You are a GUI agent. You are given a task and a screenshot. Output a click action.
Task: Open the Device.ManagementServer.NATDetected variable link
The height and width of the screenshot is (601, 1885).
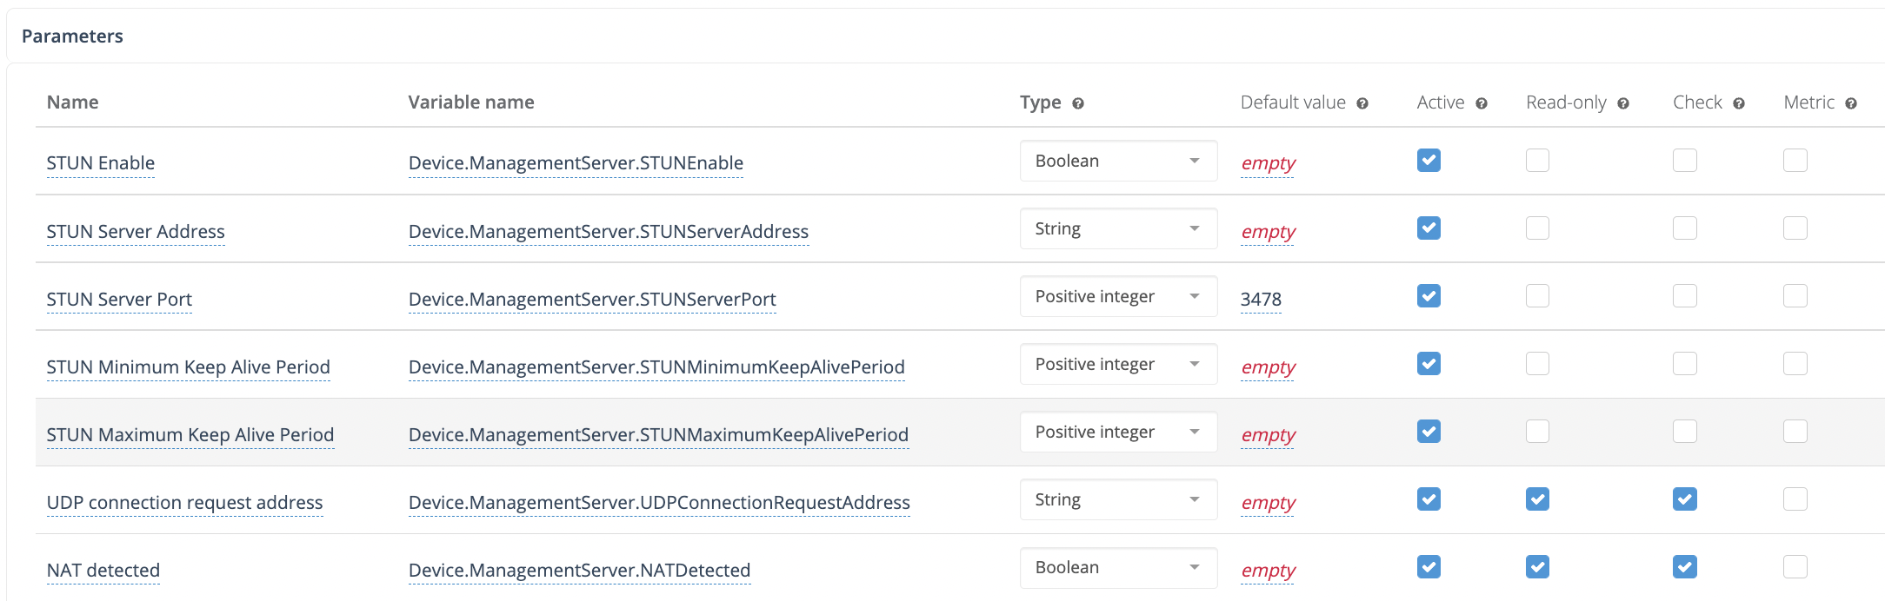(579, 570)
